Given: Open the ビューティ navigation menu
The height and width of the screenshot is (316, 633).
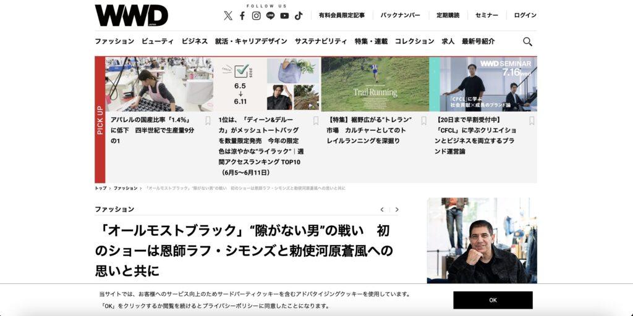Looking at the screenshot, I should pos(158,41).
